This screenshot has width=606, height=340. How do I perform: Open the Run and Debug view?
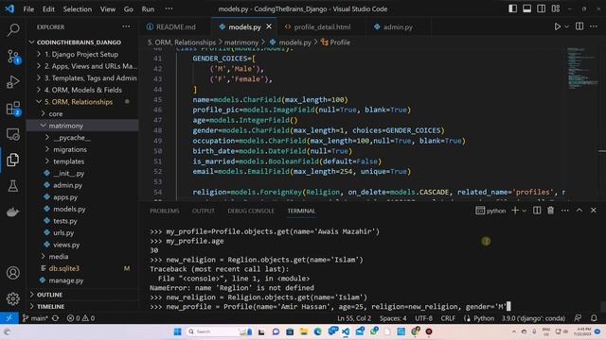point(13,82)
